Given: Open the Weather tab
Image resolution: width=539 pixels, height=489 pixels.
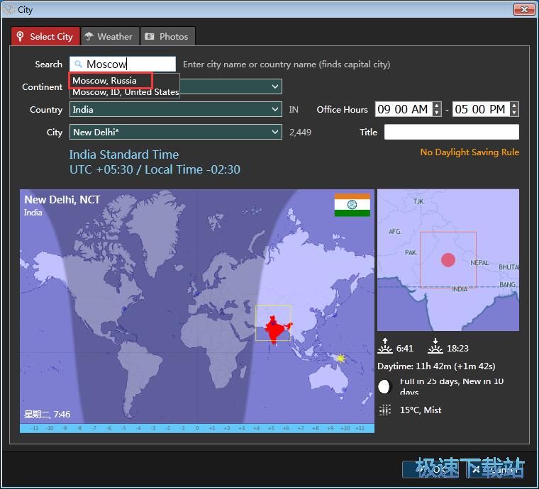Looking at the screenshot, I should [x=110, y=36].
